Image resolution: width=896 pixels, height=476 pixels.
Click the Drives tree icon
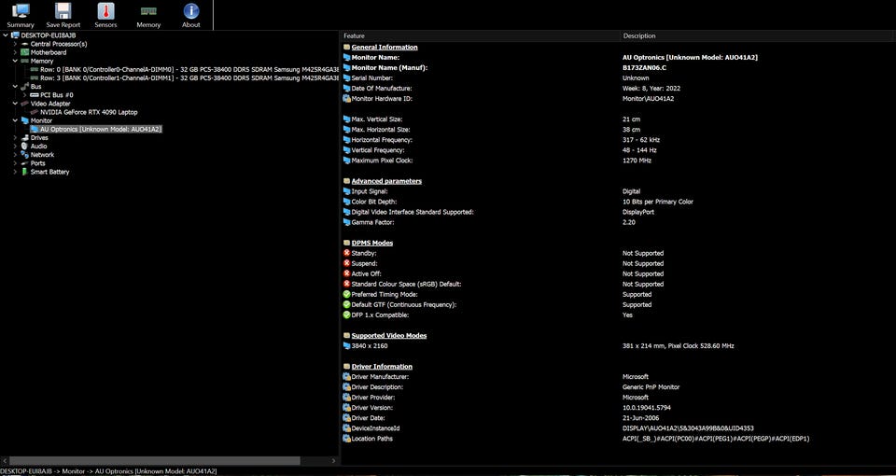click(24, 138)
